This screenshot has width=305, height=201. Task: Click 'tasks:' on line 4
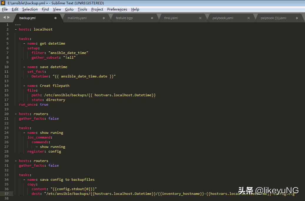(x=25, y=39)
